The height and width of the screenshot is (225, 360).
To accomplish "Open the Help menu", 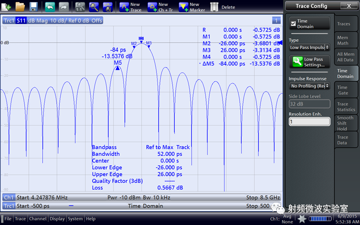I will (x=91, y=218).
